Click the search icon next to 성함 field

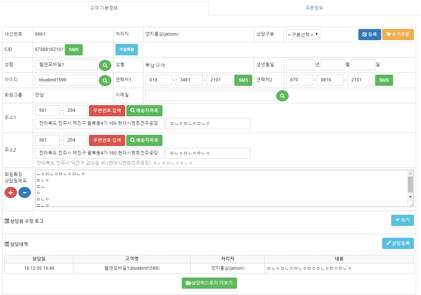pos(105,65)
